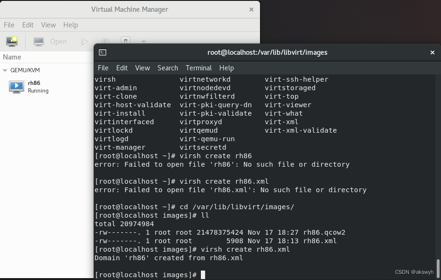Open the terminal Help menu
Image resolution: width=441 pixels, height=280 pixels.
pos(226,68)
